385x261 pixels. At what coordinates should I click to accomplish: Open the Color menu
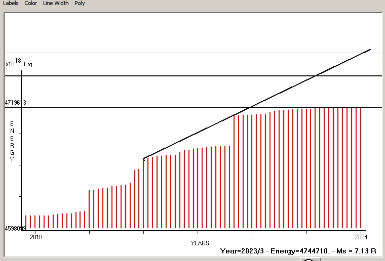[31, 3]
